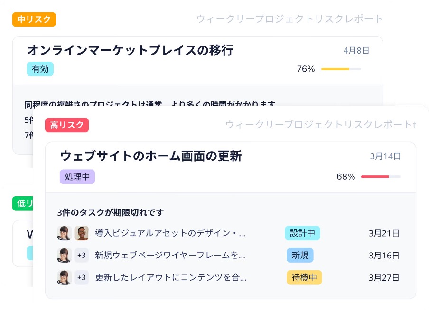This screenshot has height=311, width=429.
Task: Click the avatar on 新規ウェブページワイヤーフレーム task
Action: click(64, 256)
